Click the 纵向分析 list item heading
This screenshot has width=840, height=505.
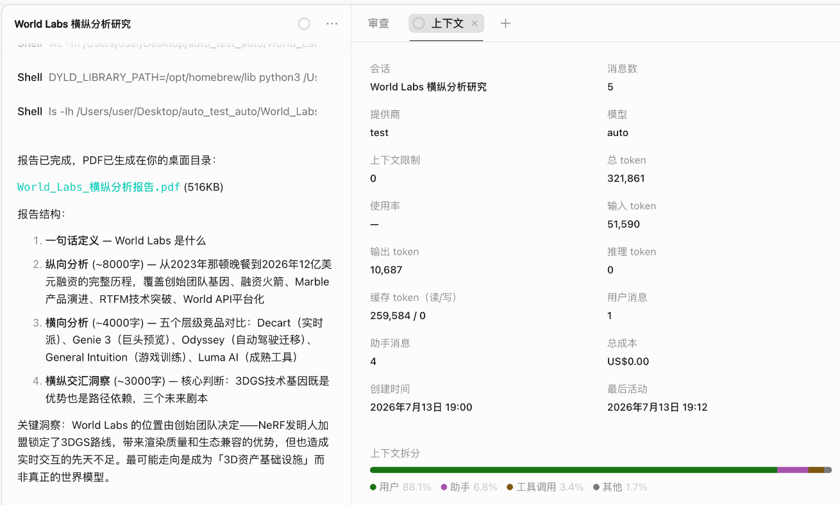[67, 264]
